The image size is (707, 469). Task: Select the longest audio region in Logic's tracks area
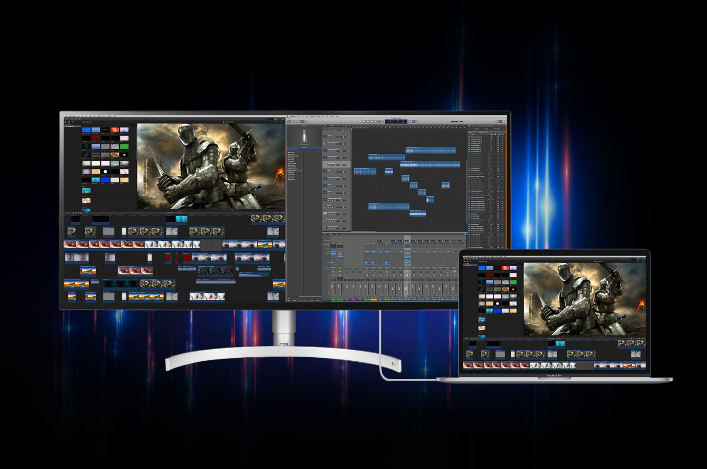click(x=430, y=164)
